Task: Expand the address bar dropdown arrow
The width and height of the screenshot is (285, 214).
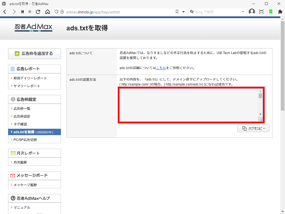Action: pos(184,12)
